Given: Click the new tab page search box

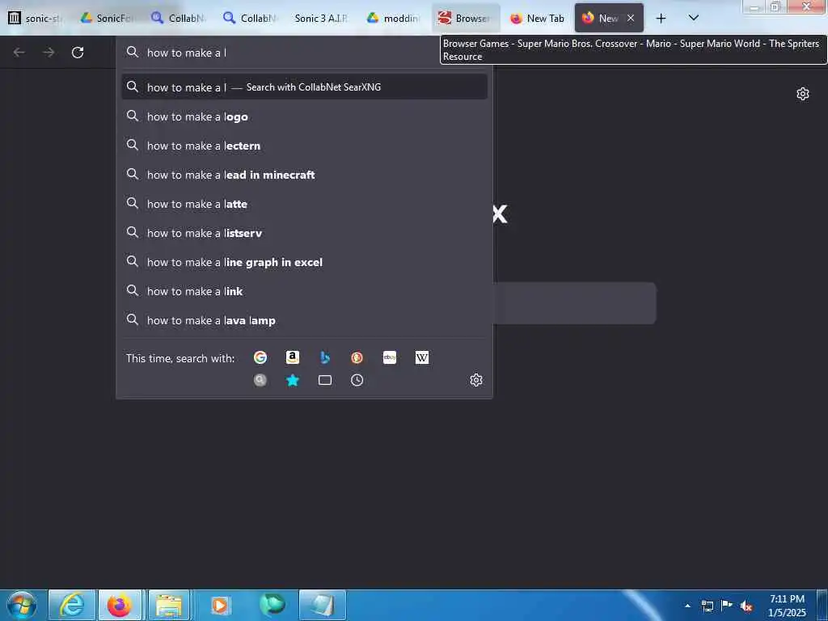Looking at the screenshot, I should (575, 303).
